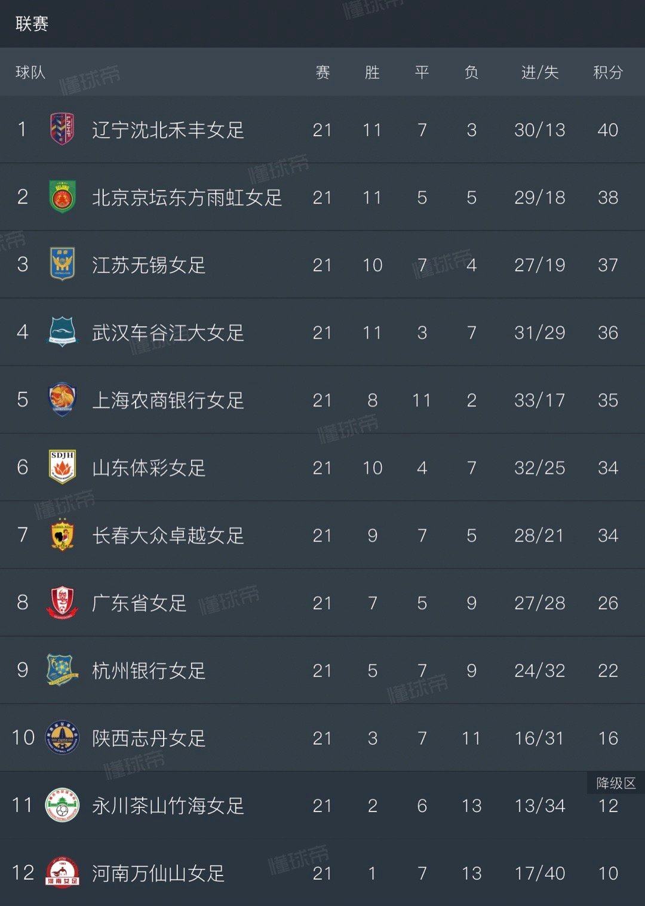Tap the 河南万仙山女足 team logo

(62, 873)
